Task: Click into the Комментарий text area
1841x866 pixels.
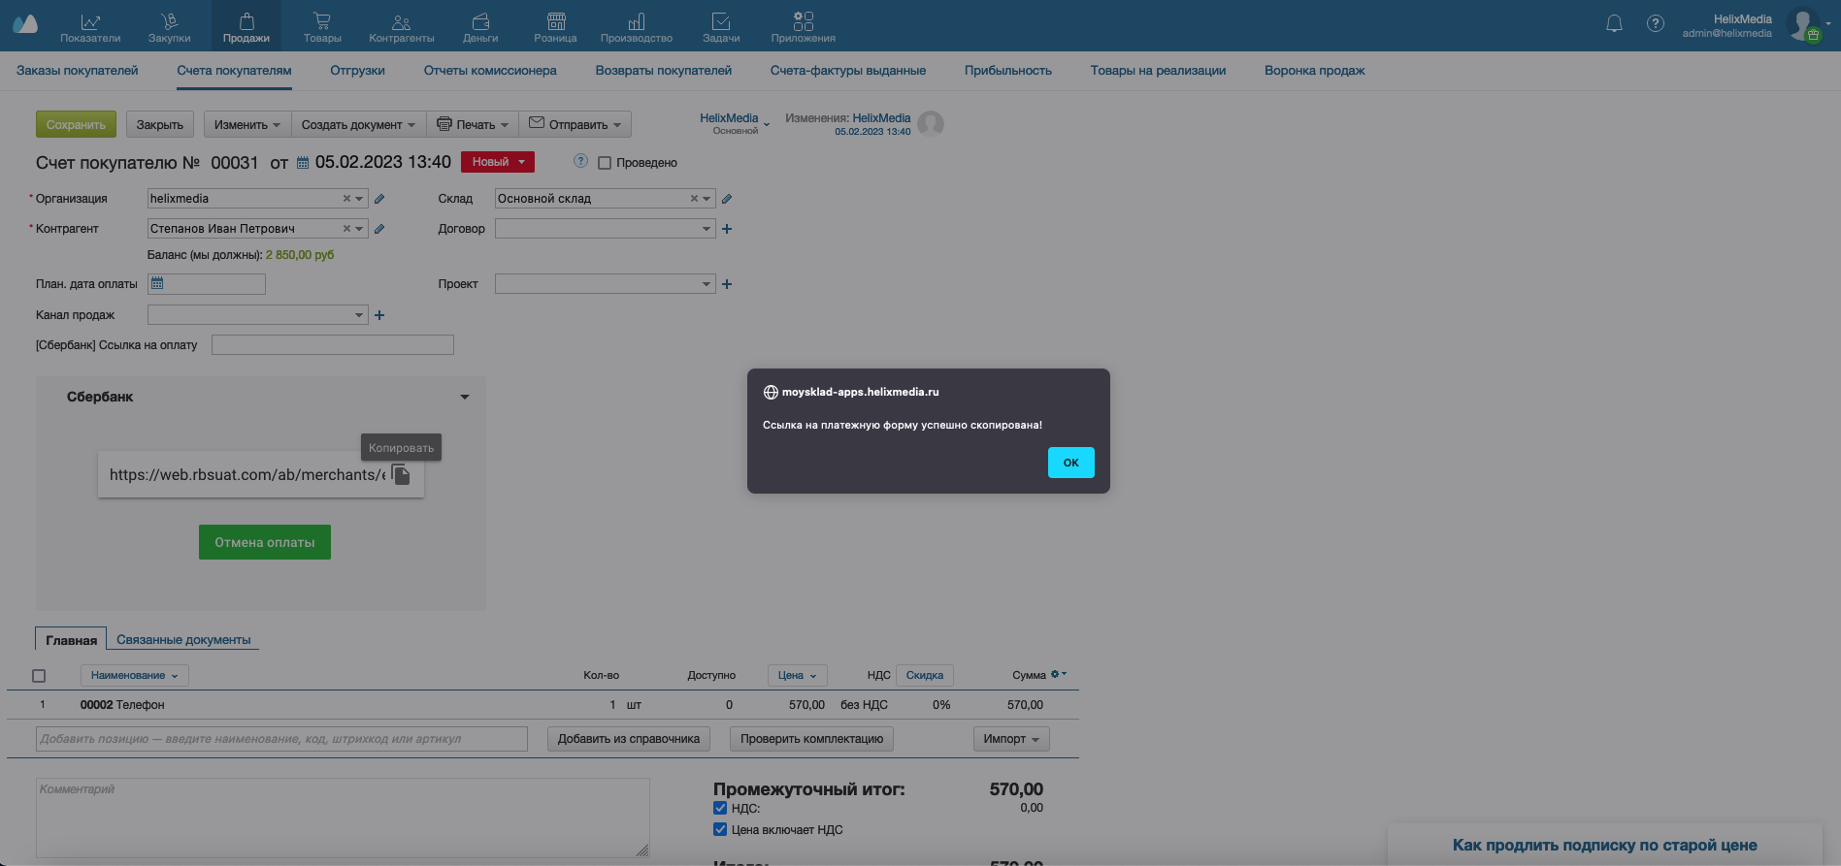Action: coord(343,818)
